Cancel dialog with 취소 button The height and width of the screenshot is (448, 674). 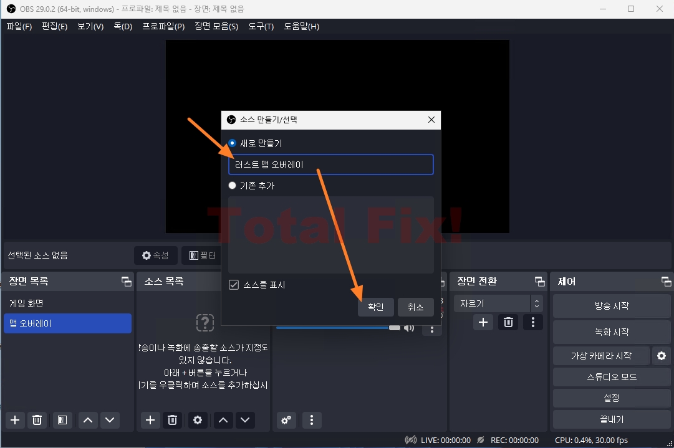(x=416, y=307)
